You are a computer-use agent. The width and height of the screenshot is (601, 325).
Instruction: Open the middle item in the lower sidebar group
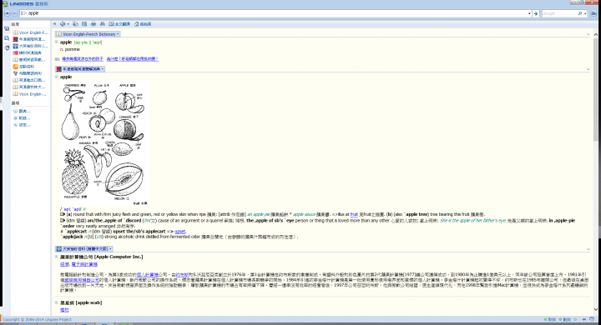(x=22, y=117)
